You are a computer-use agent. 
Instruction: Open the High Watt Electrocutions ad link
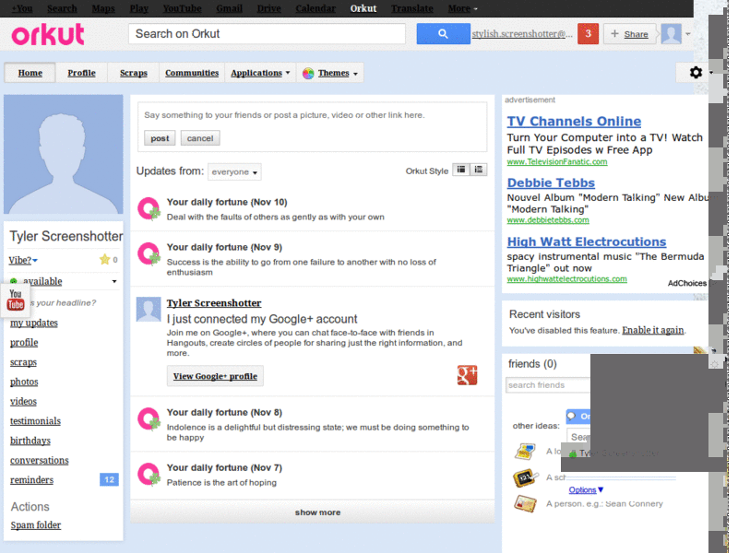(587, 241)
